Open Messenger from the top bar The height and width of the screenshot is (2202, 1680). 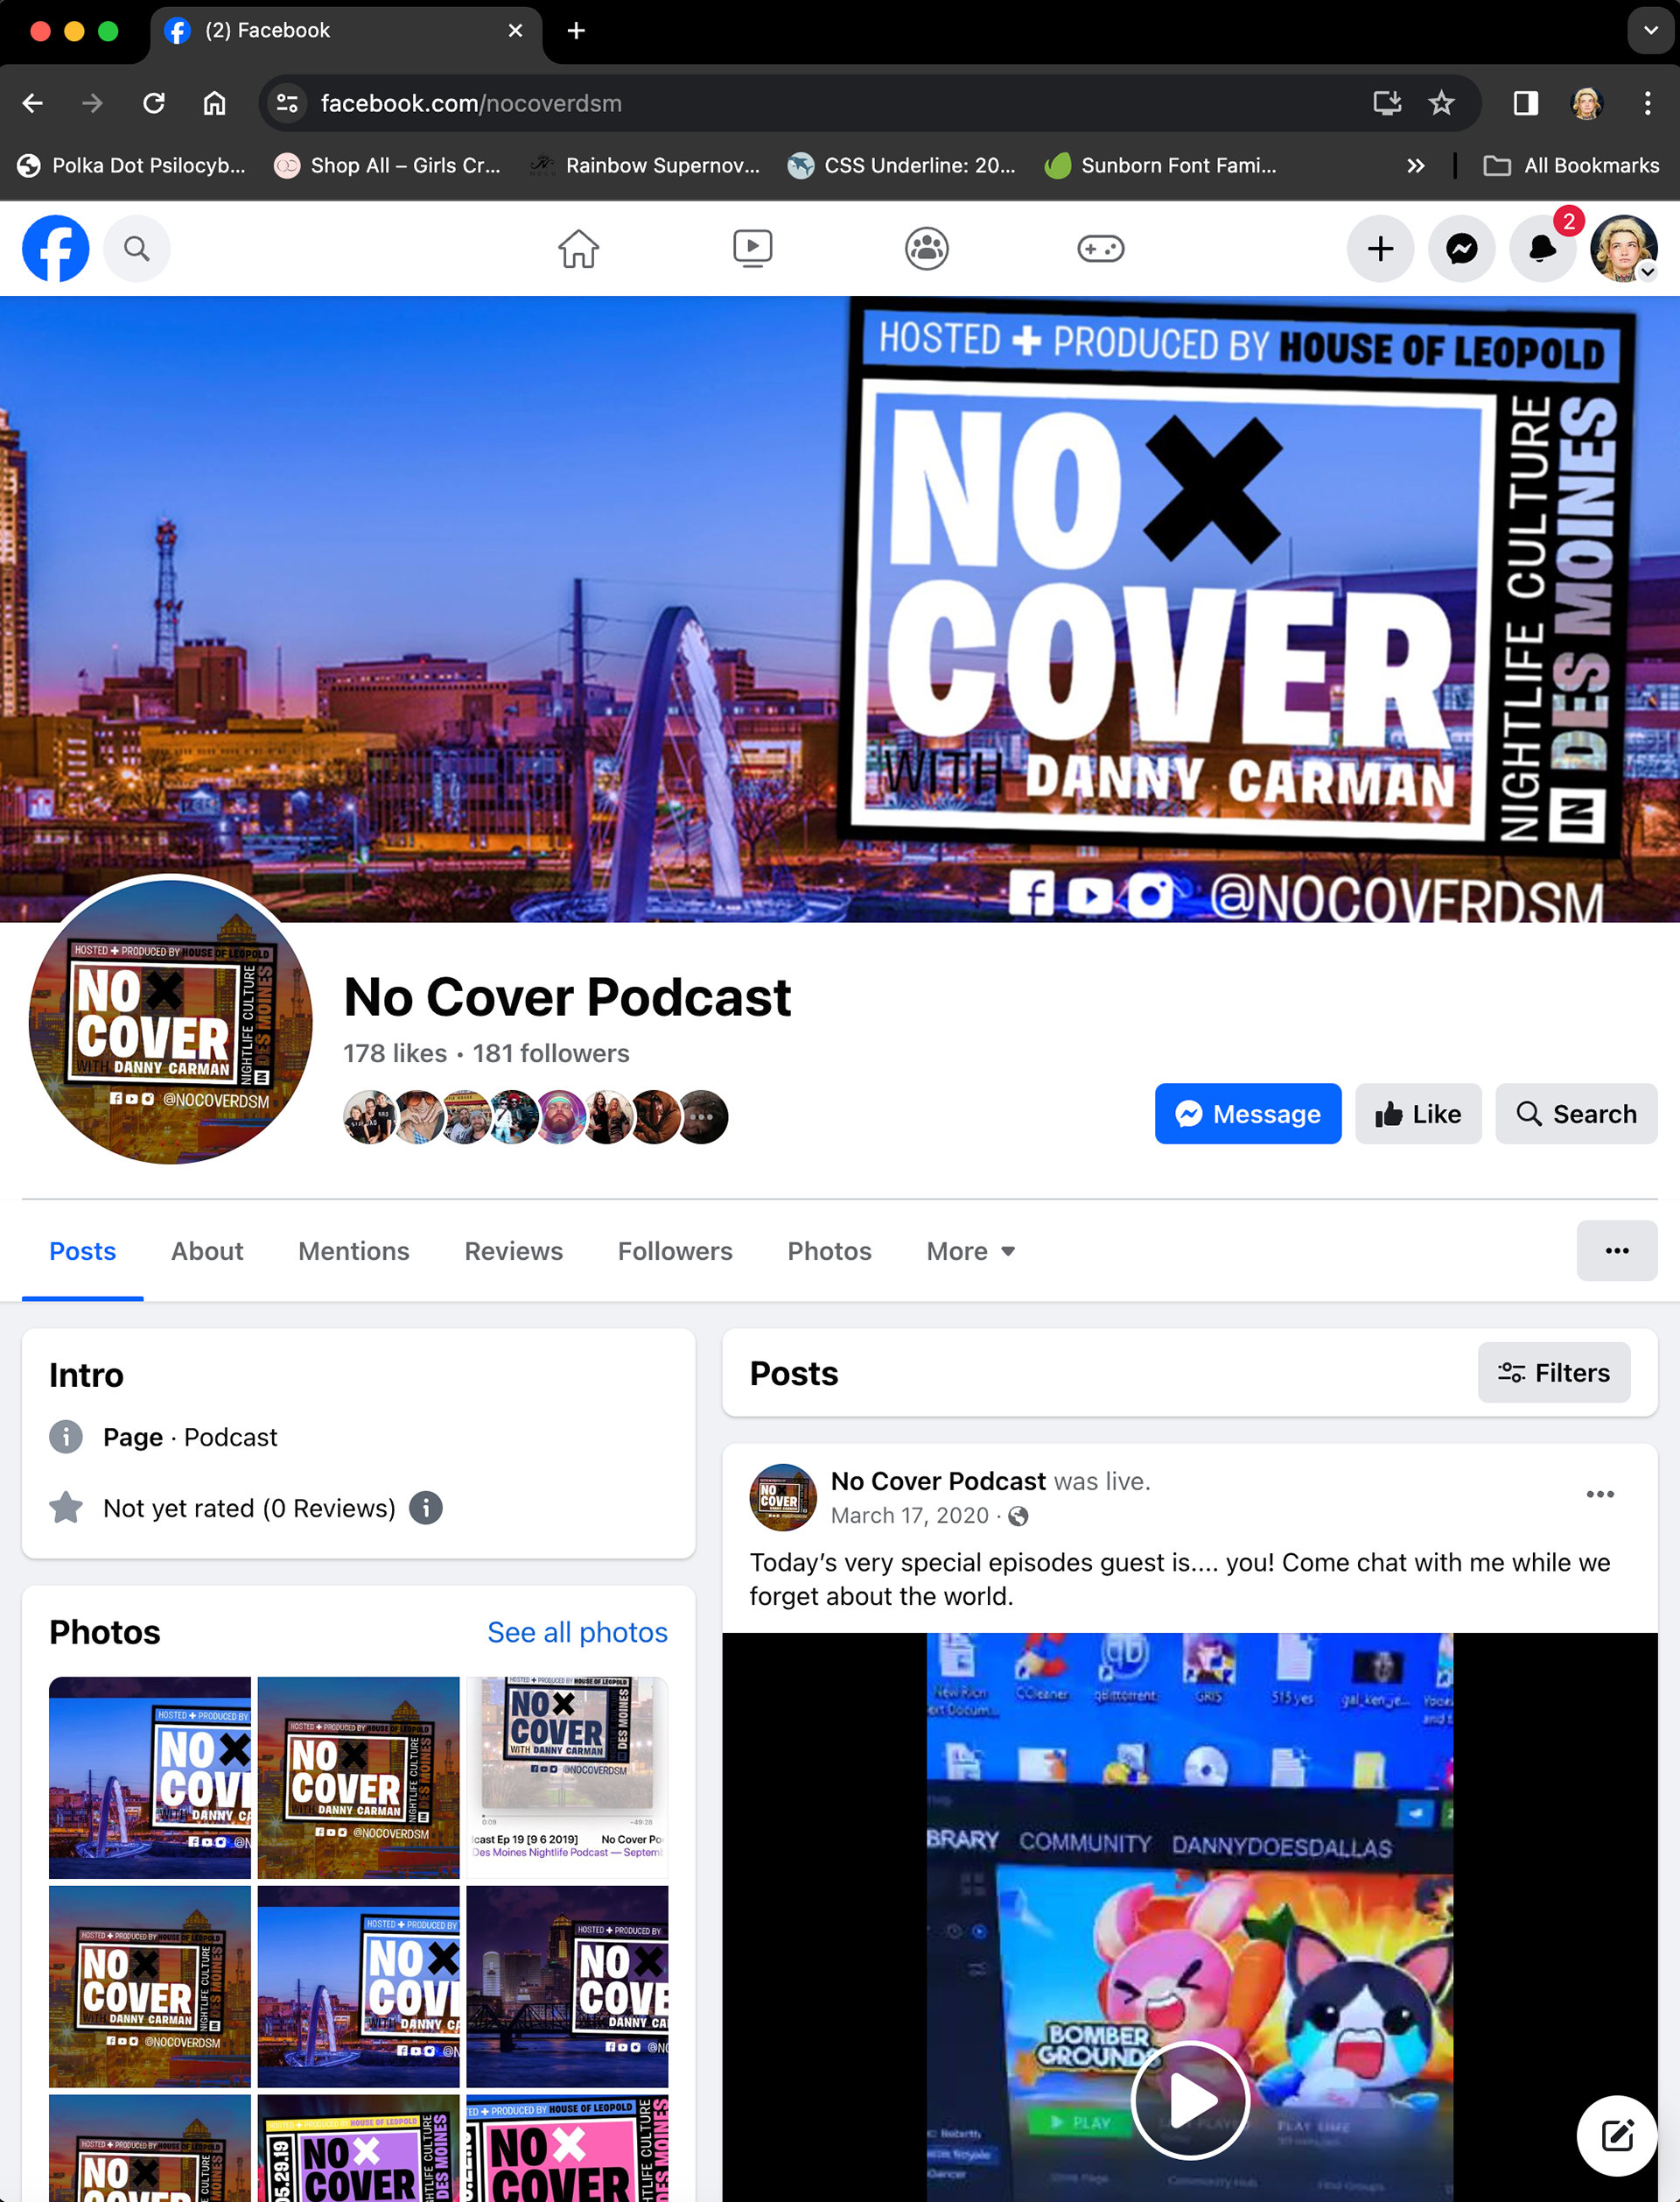[x=1461, y=248]
